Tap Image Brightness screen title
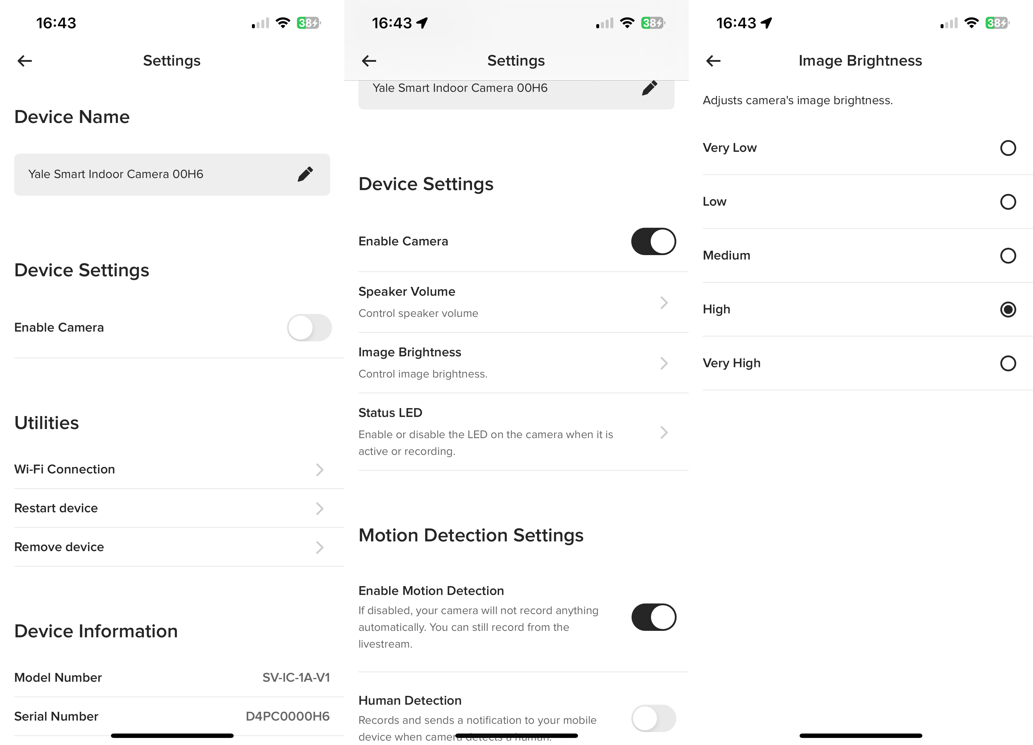This screenshot has width=1033, height=745. tap(860, 61)
